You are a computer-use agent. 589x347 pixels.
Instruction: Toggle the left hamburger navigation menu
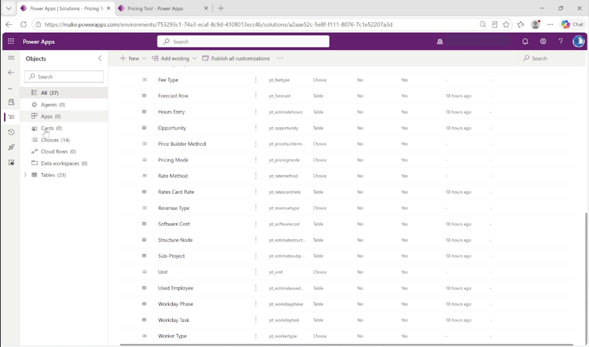11,58
